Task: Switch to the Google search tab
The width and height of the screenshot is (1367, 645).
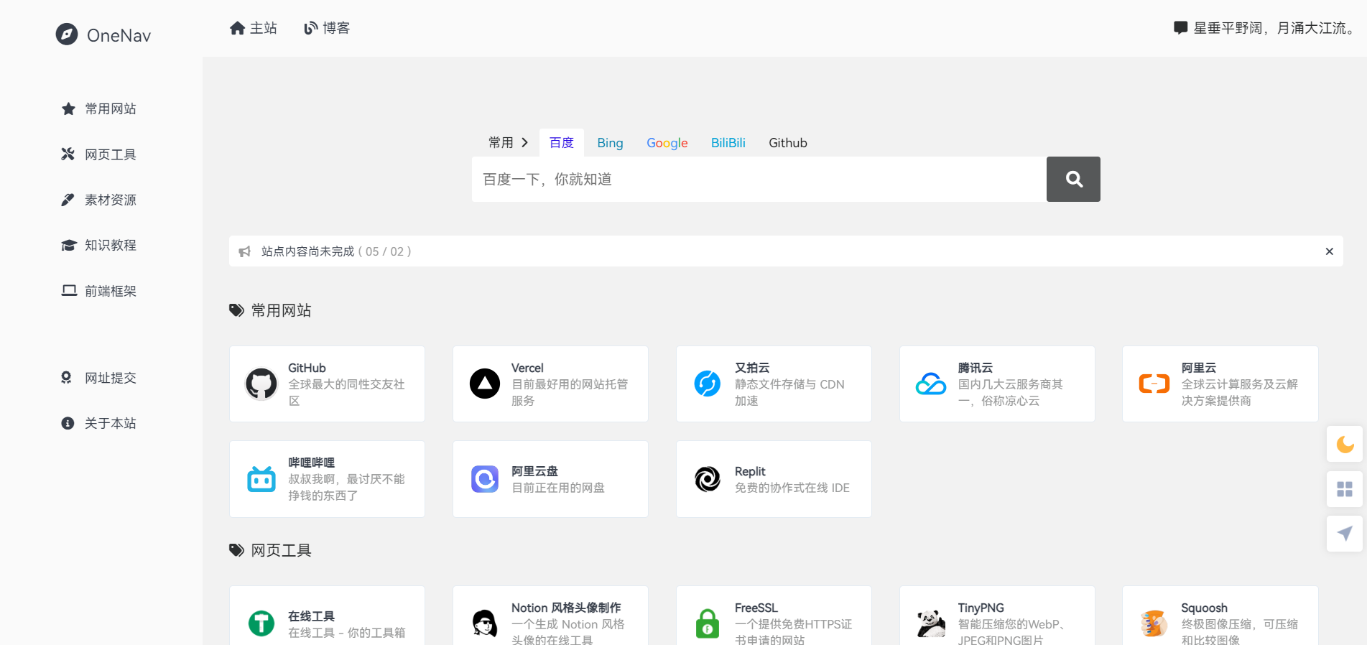Action: click(667, 143)
